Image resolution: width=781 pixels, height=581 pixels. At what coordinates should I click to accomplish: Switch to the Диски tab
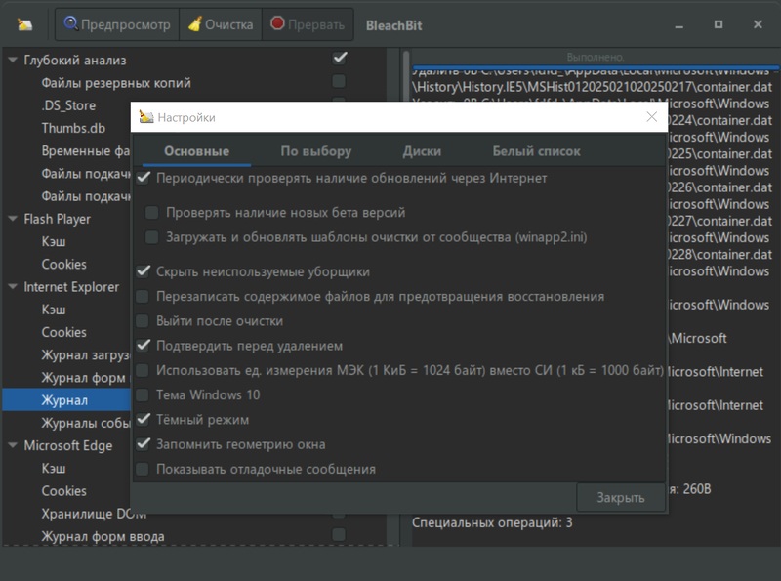422,151
